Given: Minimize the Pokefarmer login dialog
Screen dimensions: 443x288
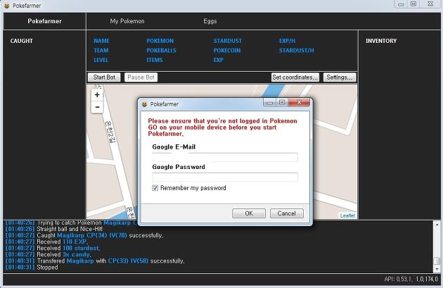Looking at the screenshot, I should (269, 102).
